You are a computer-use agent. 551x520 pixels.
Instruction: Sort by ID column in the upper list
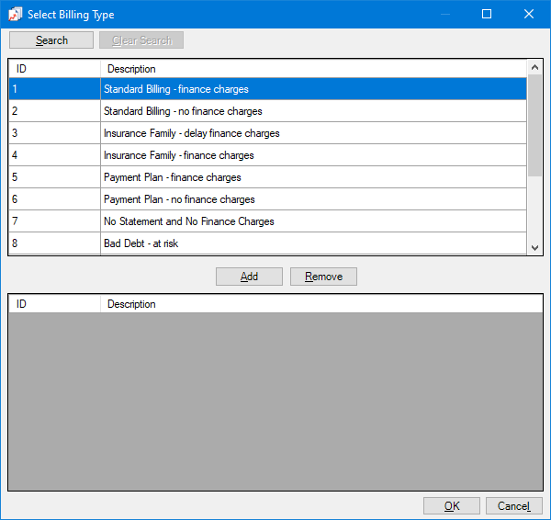click(x=54, y=69)
